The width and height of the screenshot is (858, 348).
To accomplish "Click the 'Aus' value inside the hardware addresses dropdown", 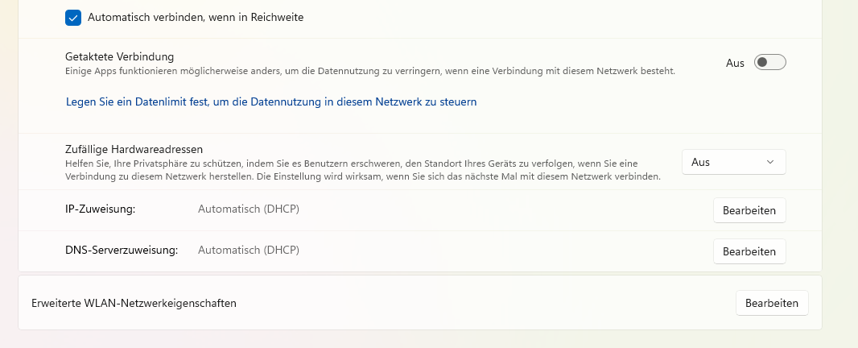I will 701,162.
